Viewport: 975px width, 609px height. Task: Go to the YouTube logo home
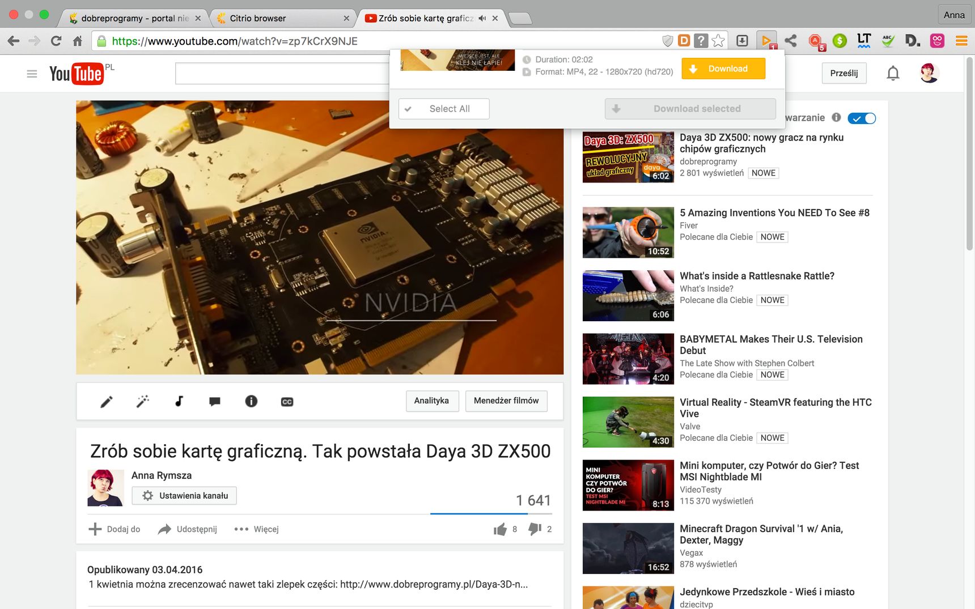click(x=77, y=74)
